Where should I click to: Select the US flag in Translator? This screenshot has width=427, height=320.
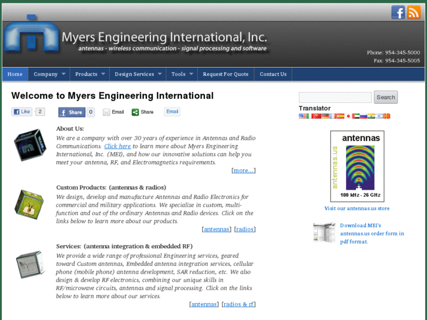(x=302, y=116)
